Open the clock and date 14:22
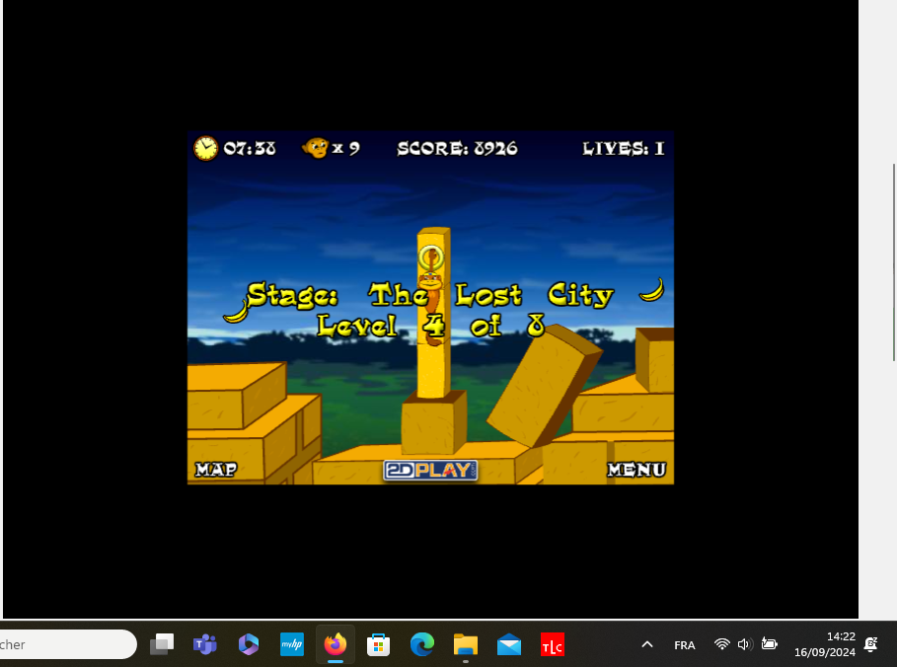The image size is (897, 667). (x=824, y=644)
